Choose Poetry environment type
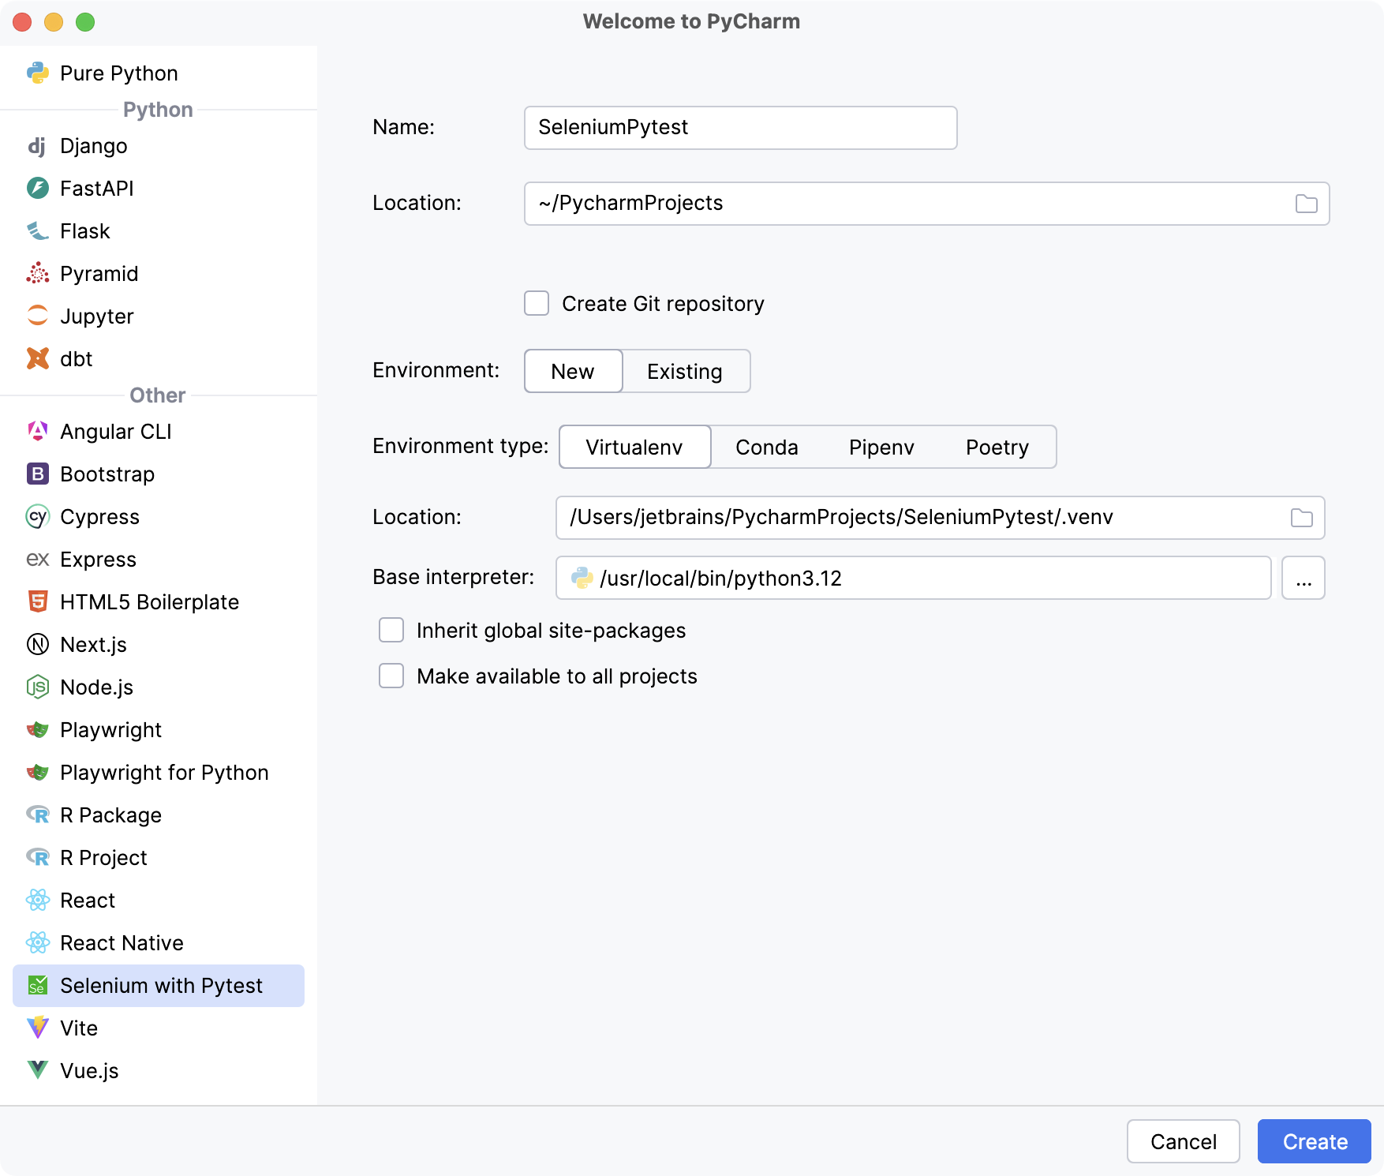Viewport: 1384px width, 1176px height. 997,447
